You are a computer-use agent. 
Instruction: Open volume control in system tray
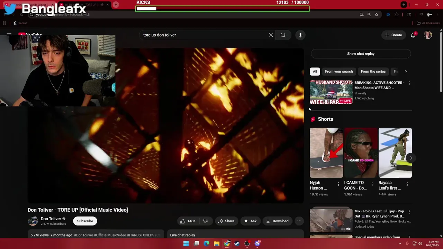pyautogui.click(x=420, y=243)
